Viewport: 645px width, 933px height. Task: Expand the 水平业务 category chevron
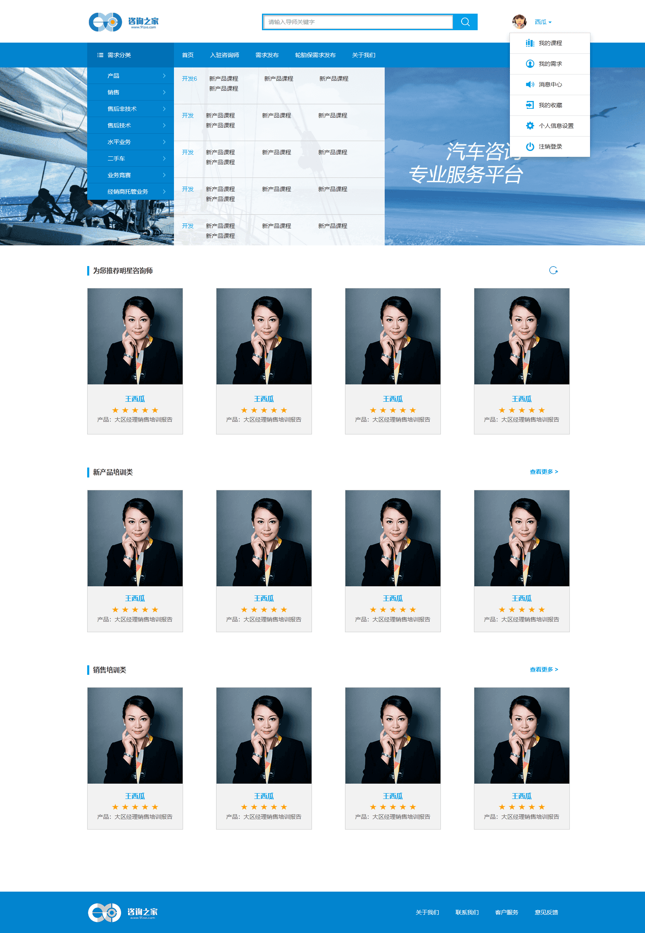(164, 142)
